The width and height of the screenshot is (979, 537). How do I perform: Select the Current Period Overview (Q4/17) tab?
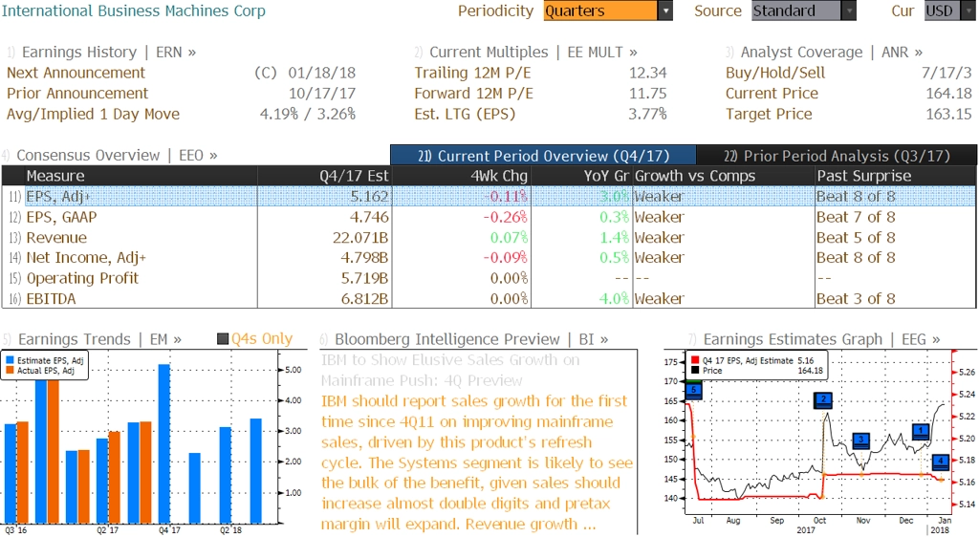point(543,156)
